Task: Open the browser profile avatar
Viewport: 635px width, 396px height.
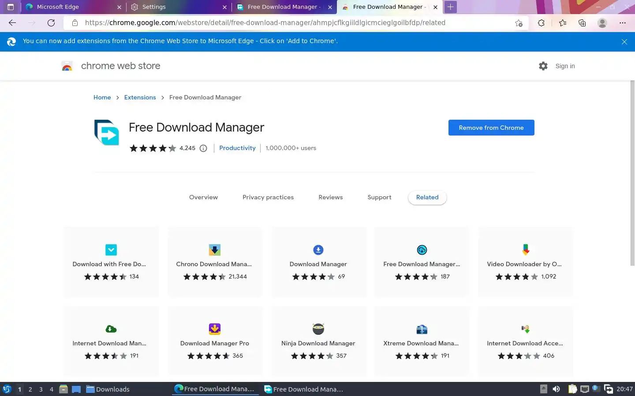Action: point(602,23)
